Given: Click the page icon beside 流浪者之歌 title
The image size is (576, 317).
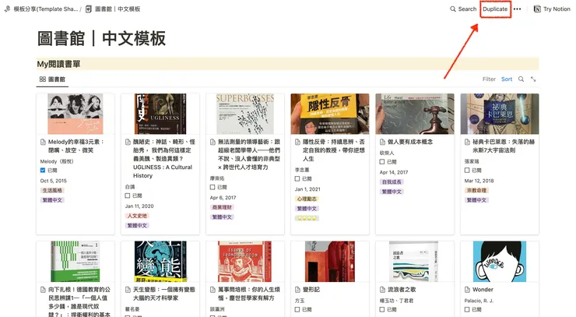Looking at the screenshot, I should click(382, 290).
